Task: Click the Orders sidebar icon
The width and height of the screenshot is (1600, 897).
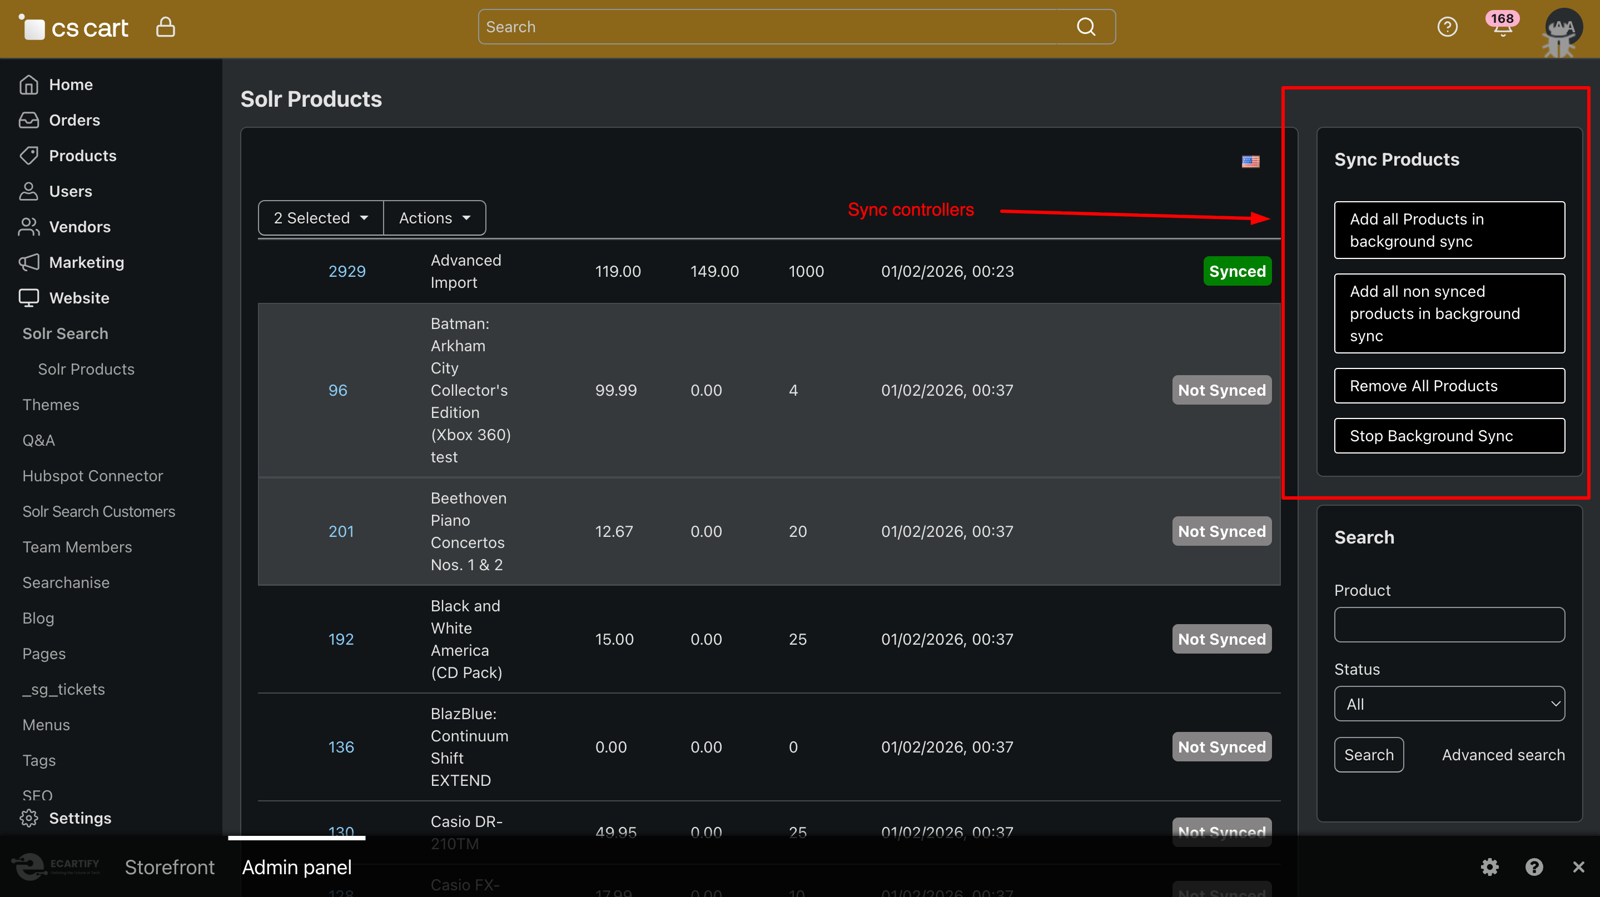Action: [29, 120]
